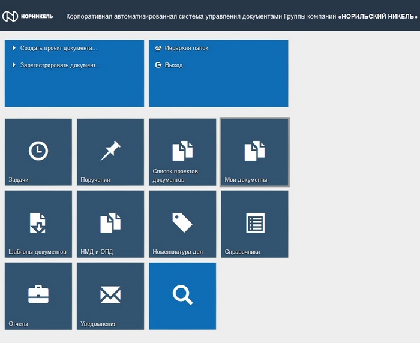The width and height of the screenshot is (420, 343).
Task: Expand the Создать проект документа arrow
Action: point(14,48)
